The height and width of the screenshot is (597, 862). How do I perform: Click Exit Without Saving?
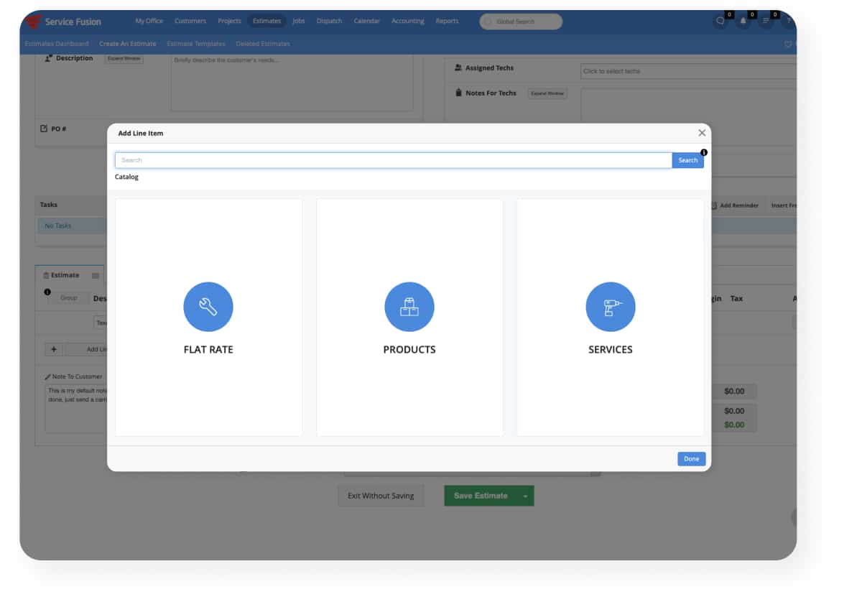[x=381, y=496]
